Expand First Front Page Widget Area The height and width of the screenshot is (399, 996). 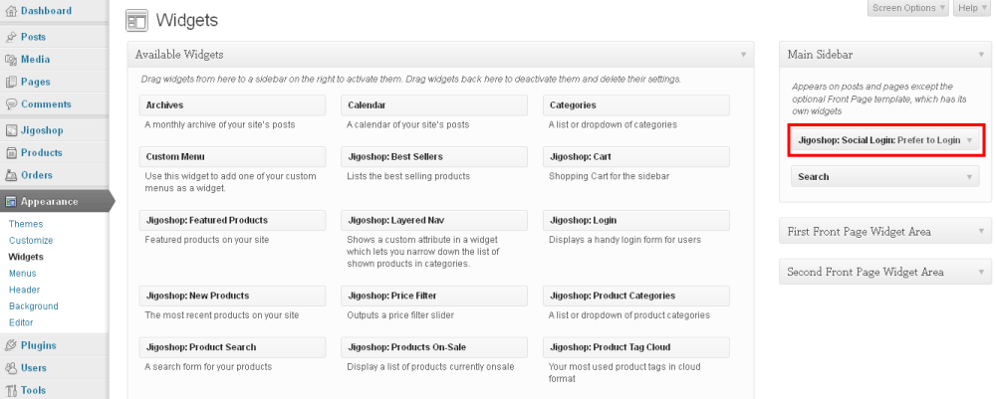coord(982,232)
